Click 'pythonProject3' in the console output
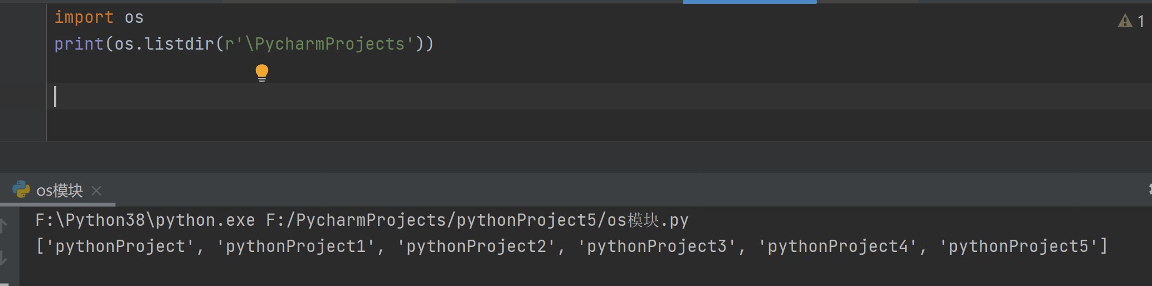 pos(657,246)
